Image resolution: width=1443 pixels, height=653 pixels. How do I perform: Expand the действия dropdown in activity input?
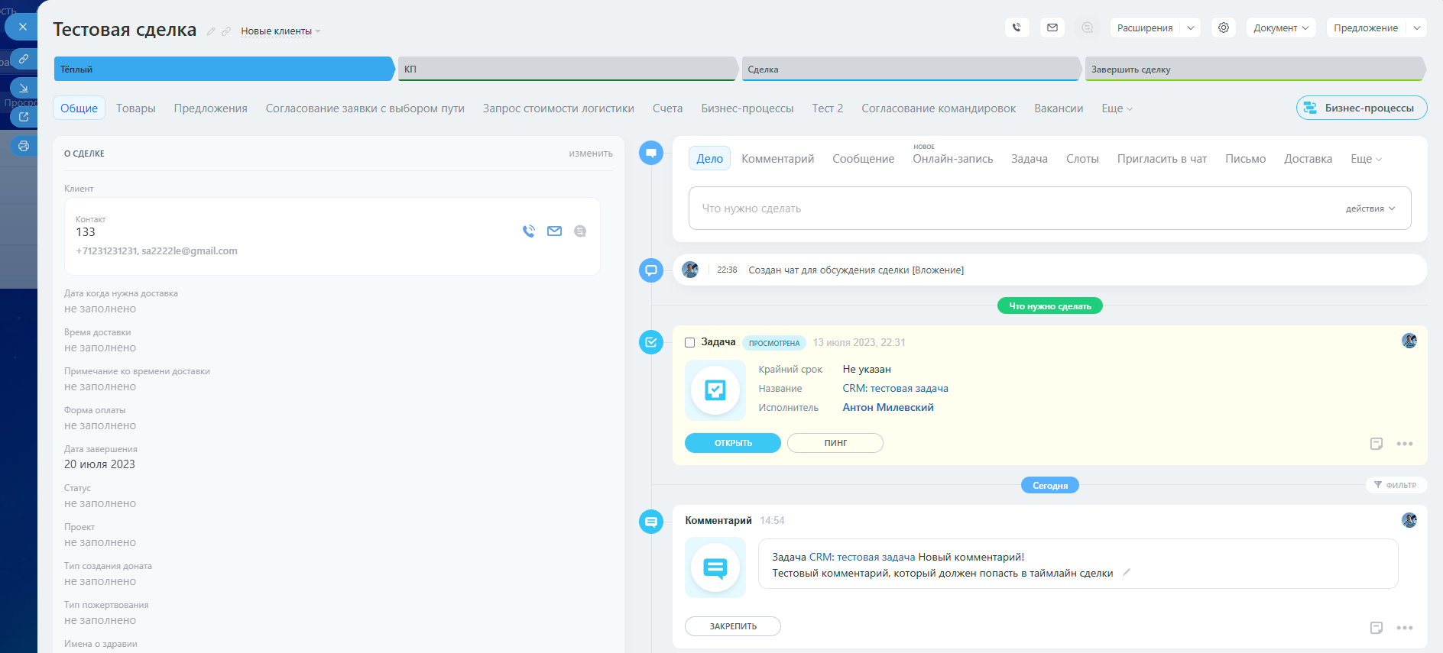click(x=1370, y=209)
